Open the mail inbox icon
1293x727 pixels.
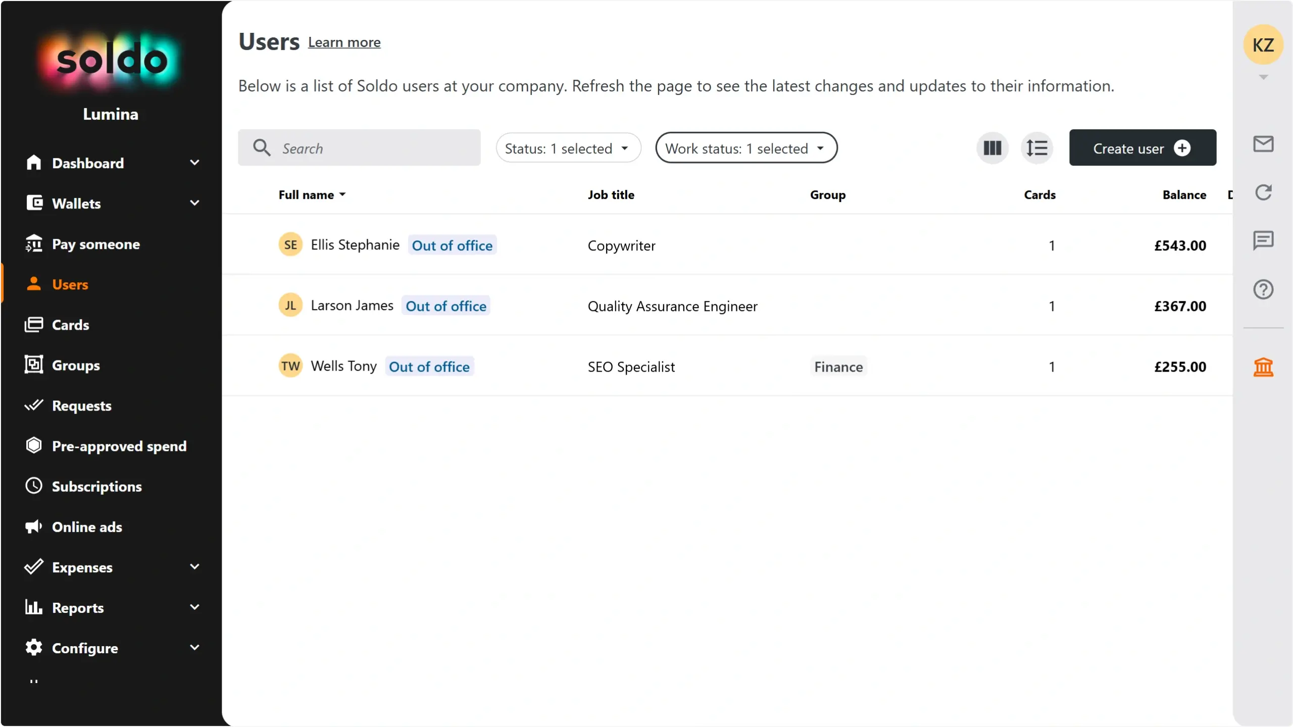point(1263,144)
